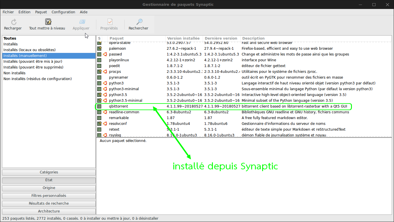The width and height of the screenshot is (394, 222).
Task: Click the Origine filter button
Action: (49, 188)
